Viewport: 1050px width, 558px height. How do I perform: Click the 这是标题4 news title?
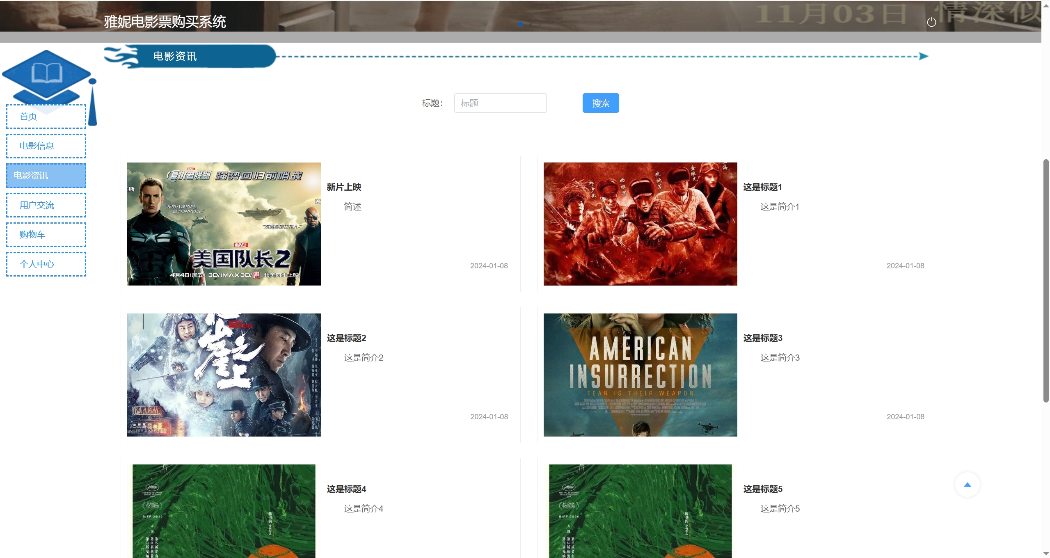click(346, 489)
